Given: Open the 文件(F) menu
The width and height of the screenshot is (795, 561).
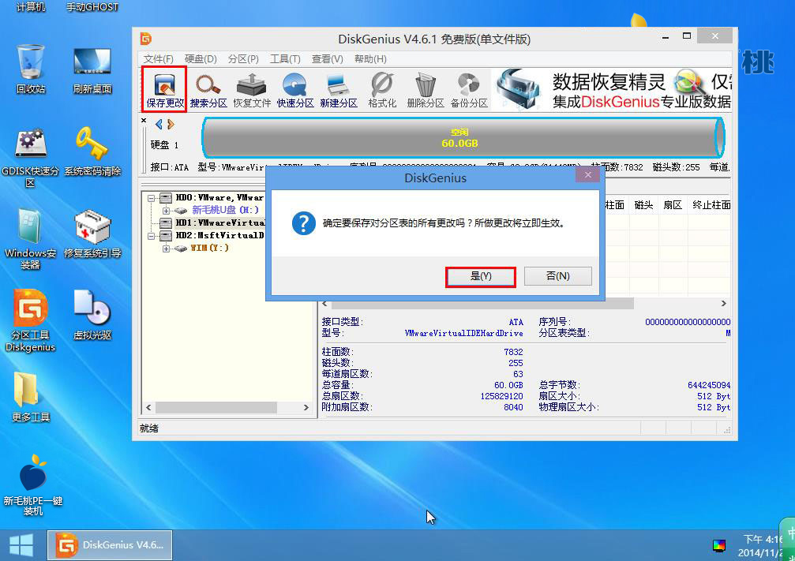Looking at the screenshot, I should click(158, 59).
